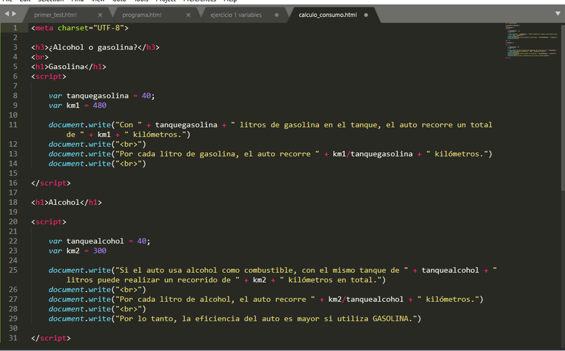The image size is (565, 351).
Task: Click line number 25 in the gutter
Action: click(x=13, y=270)
